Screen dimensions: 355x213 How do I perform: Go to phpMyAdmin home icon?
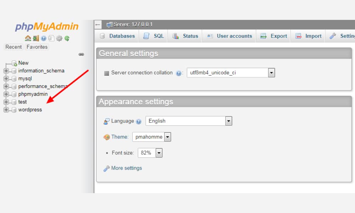tap(28, 38)
